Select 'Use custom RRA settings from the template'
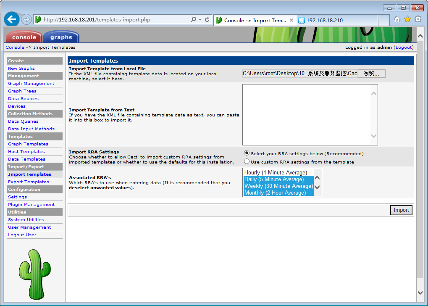Screen dimensions: 428x306 (247, 161)
